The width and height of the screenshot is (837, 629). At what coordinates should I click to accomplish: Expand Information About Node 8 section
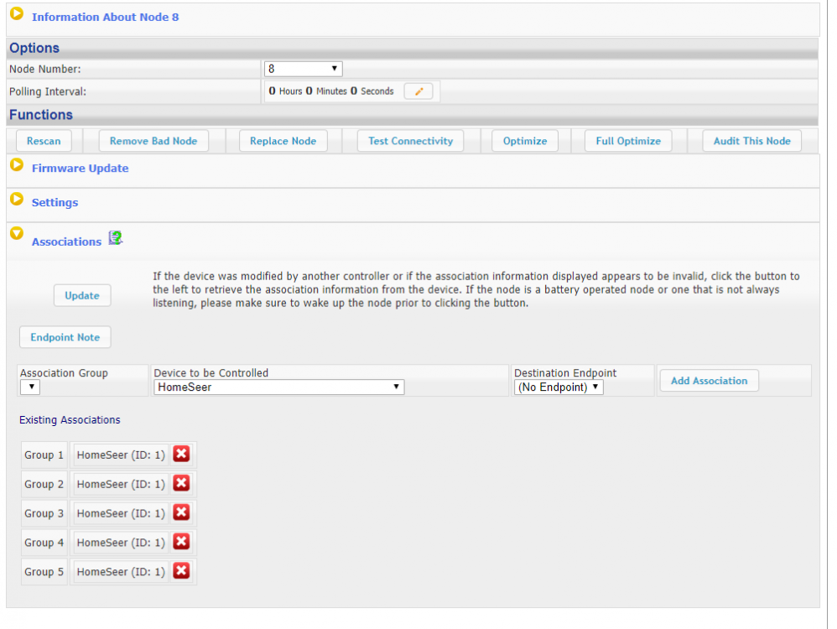[x=17, y=14]
